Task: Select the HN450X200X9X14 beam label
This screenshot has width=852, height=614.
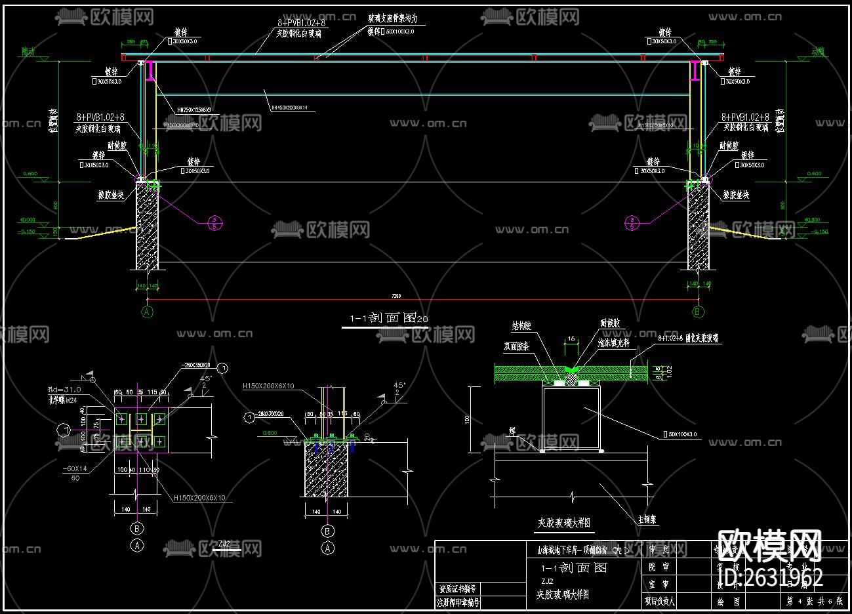Action: coord(289,107)
